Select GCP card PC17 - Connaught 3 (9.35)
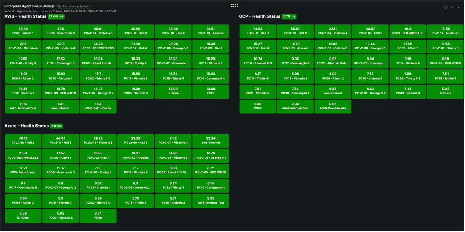The height and width of the screenshot is (232, 465). tap(295, 61)
